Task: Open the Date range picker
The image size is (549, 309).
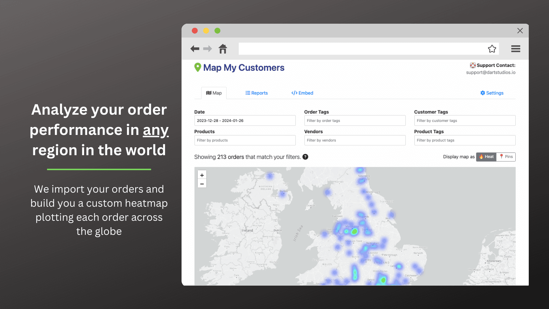Action: coord(245,121)
